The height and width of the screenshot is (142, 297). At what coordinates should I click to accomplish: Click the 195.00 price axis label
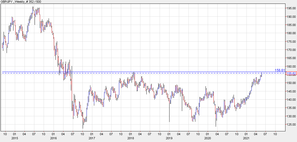tap(291, 8)
